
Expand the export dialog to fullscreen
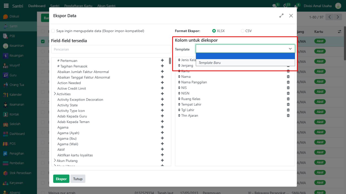coord(281,16)
